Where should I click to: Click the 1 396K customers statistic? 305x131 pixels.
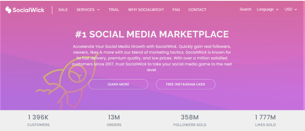point(38,117)
